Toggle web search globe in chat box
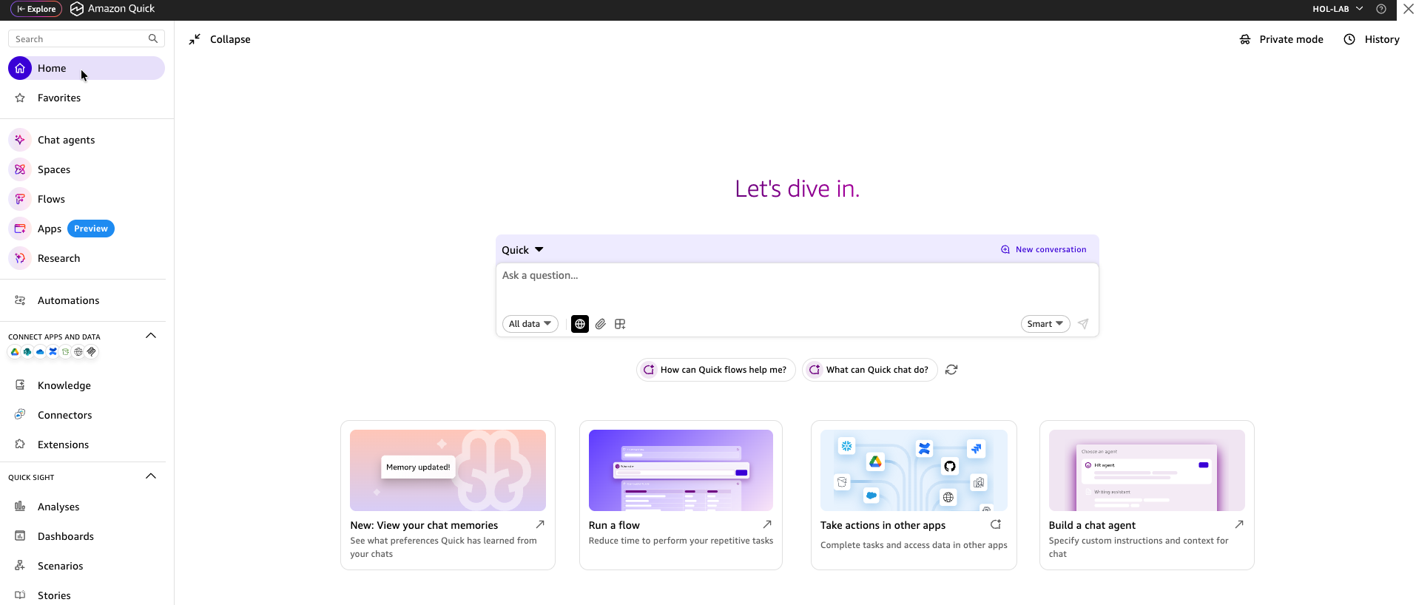Viewport: 1416px width, 605px height. (580, 324)
